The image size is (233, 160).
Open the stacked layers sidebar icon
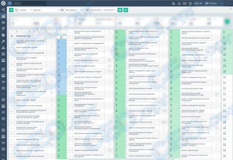coord(3,22)
